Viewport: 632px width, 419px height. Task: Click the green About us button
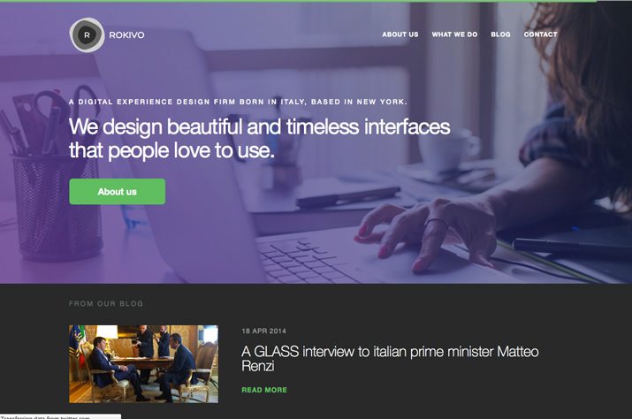[118, 192]
